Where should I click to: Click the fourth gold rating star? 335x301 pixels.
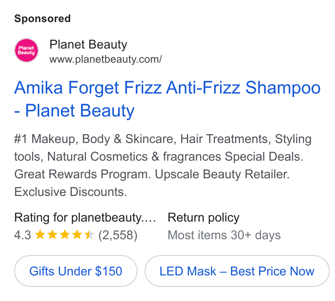click(x=77, y=234)
